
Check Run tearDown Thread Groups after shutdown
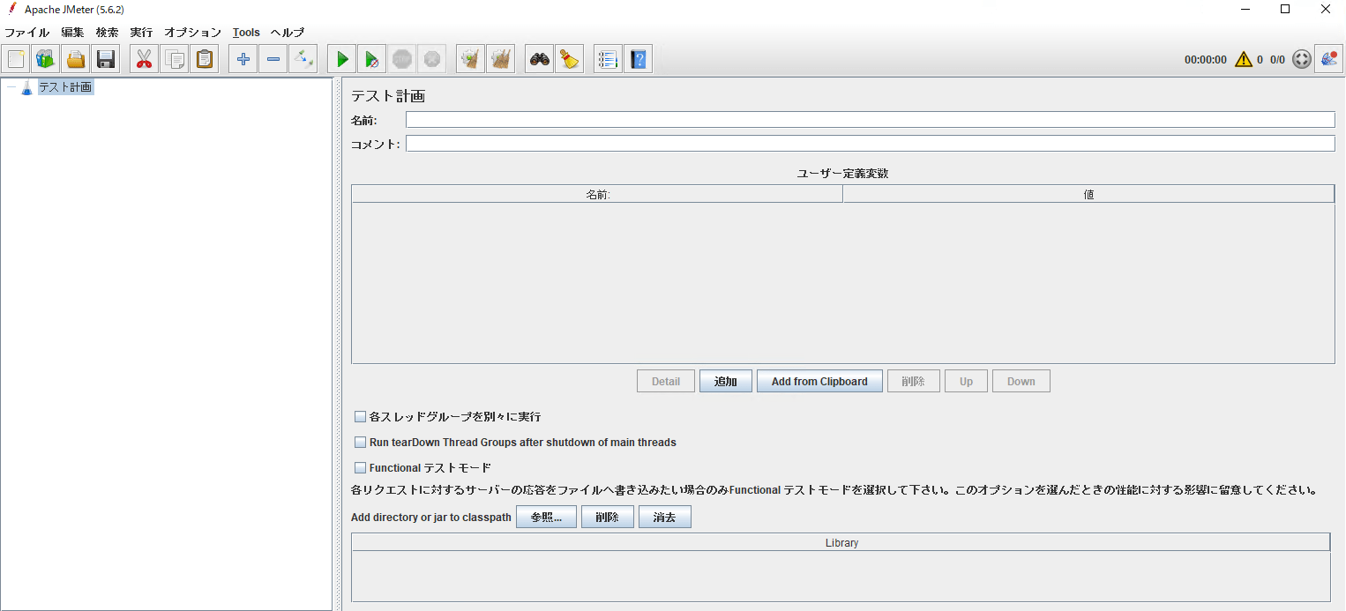pyautogui.click(x=360, y=443)
